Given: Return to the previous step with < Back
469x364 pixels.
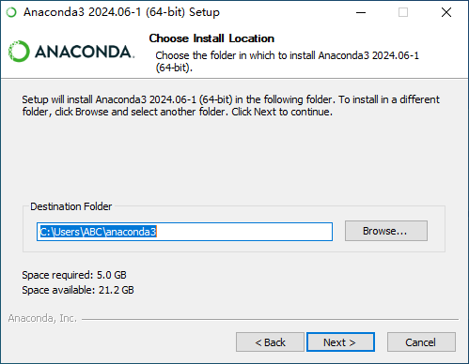Looking at the screenshot, I should [270, 342].
